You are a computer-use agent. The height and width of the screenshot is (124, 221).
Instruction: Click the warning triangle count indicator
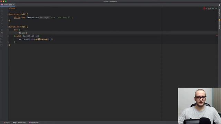(209, 9)
